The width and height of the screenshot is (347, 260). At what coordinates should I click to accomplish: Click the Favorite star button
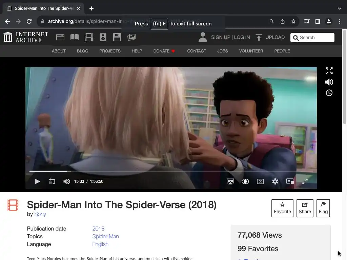pyautogui.click(x=282, y=208)
